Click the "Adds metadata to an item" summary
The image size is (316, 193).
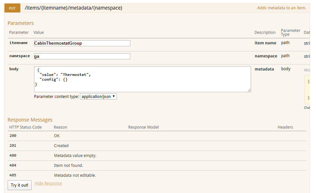click(x=281, y=8)
